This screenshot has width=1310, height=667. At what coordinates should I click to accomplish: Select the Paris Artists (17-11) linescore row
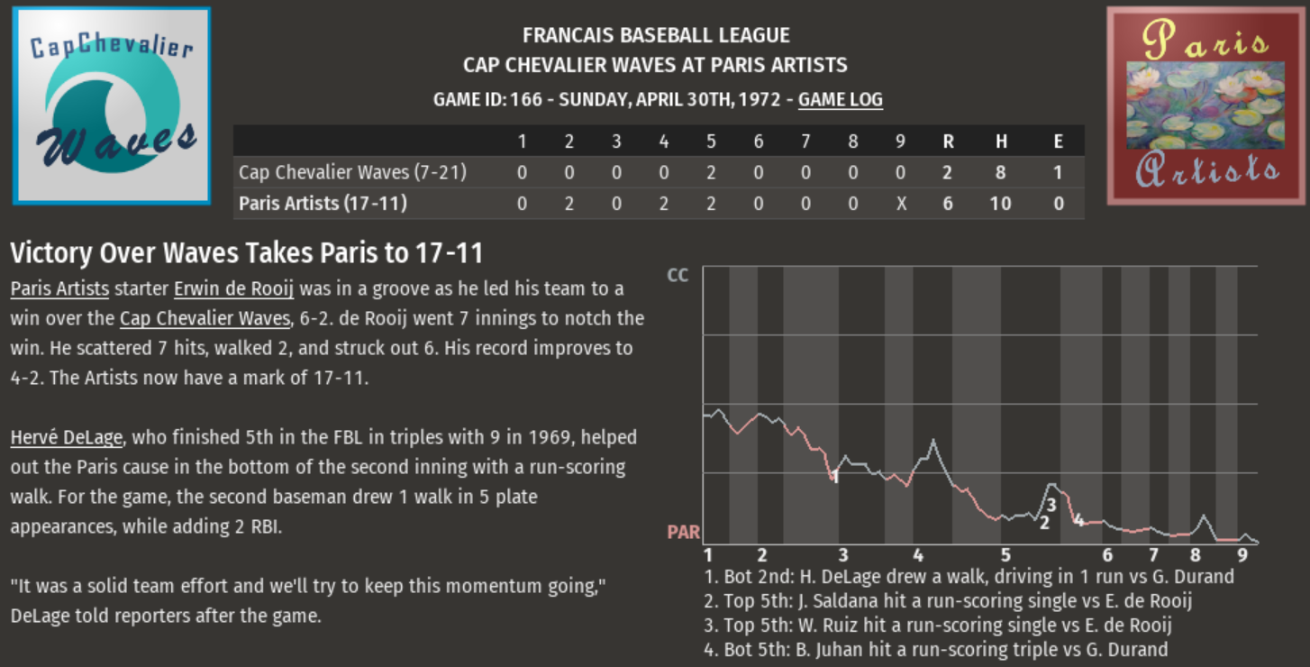[x=323, y=204]
